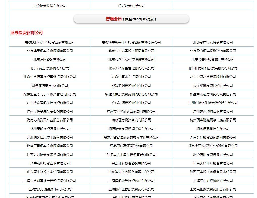Click 北京股商证券投资咨询有限公司

coord(213,51)
